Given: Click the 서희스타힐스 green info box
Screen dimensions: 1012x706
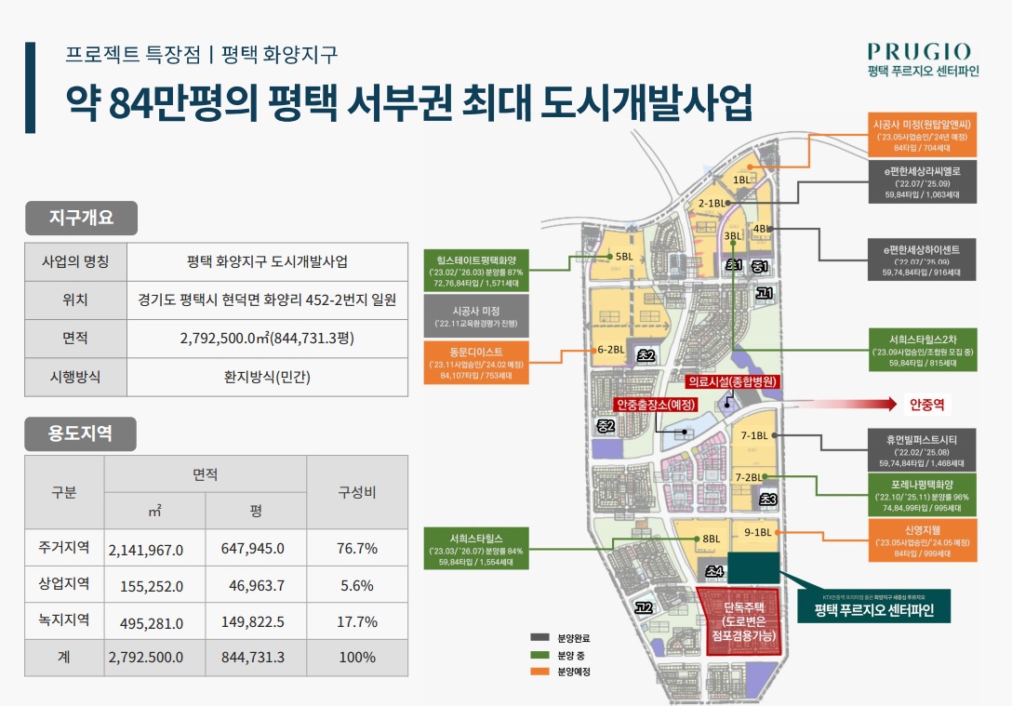Looking at the screenshot, I should point(476,549).
